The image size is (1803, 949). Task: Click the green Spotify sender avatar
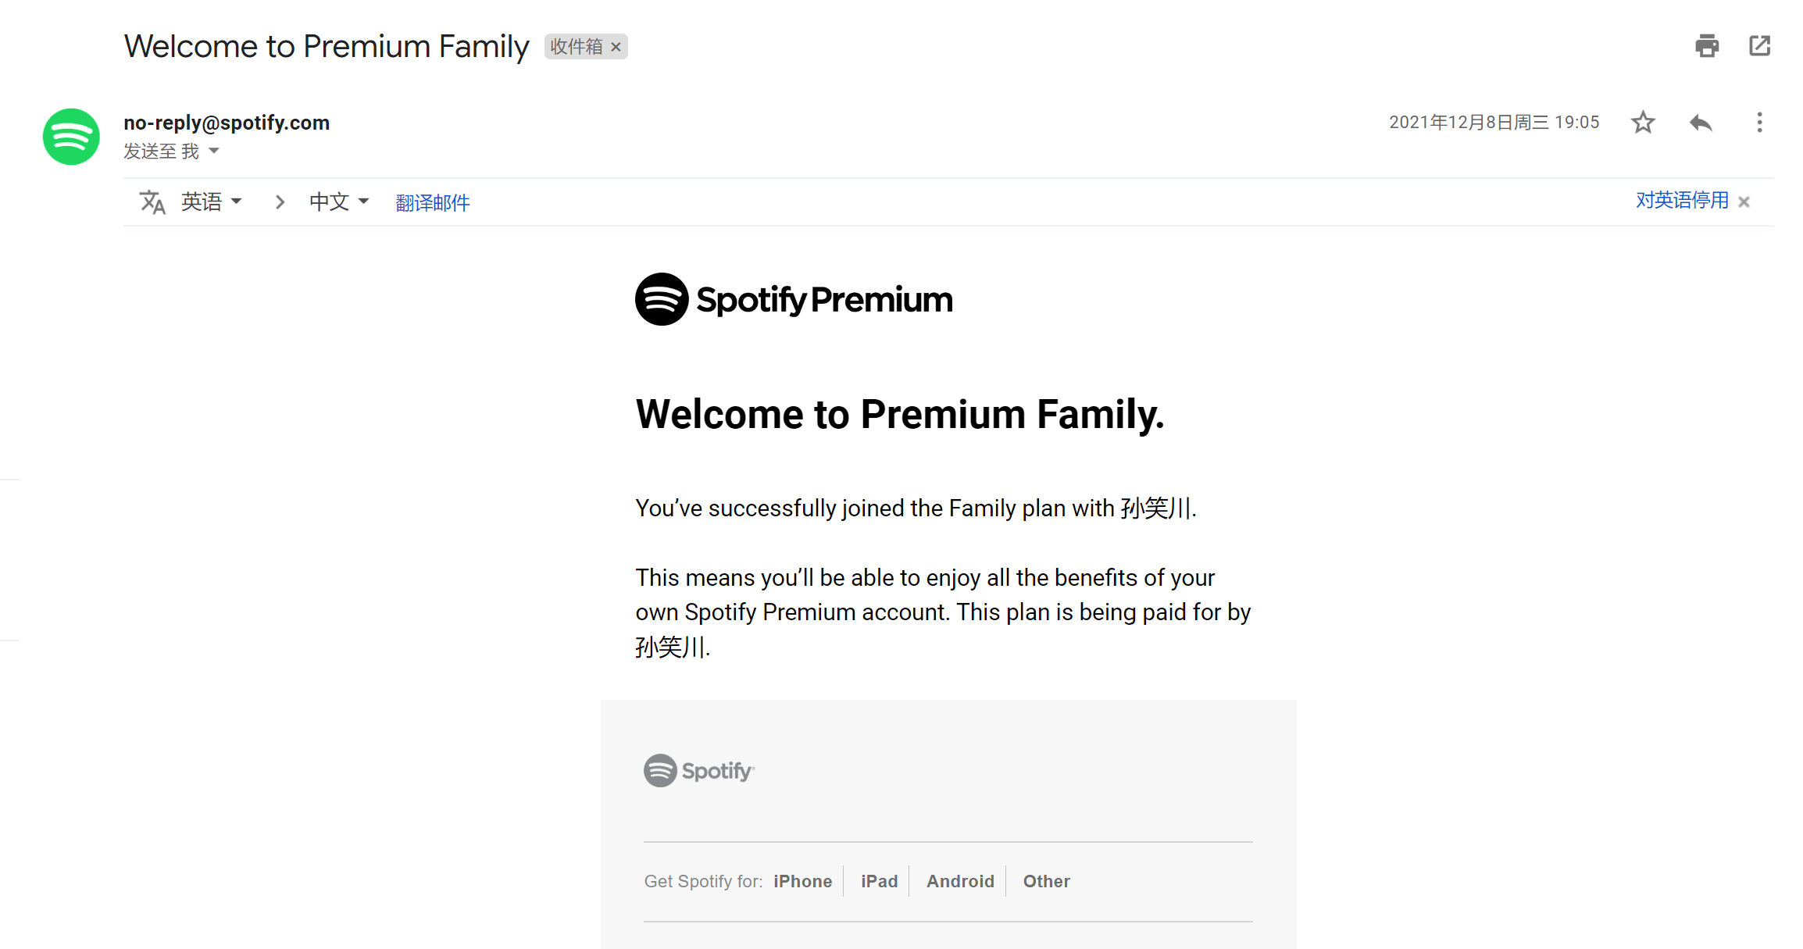click(71, 137)
